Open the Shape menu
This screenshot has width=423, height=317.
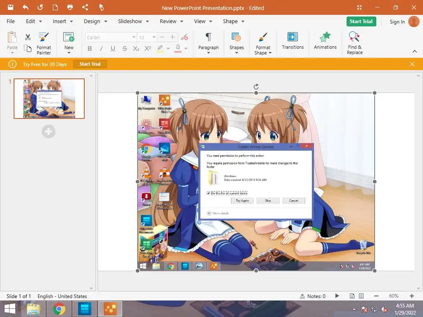coord(233,21)
